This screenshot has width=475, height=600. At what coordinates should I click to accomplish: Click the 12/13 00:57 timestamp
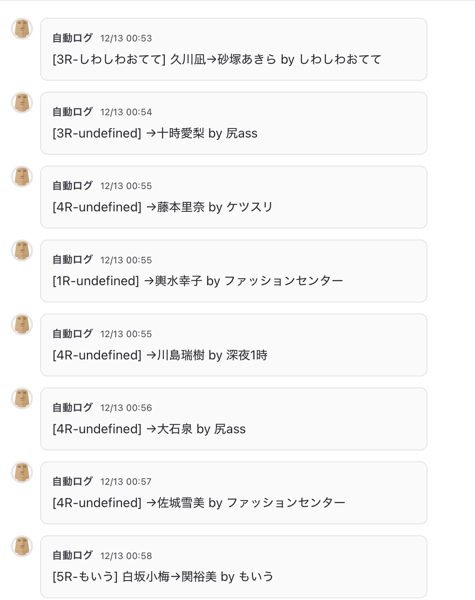click(x=126, y=482)
